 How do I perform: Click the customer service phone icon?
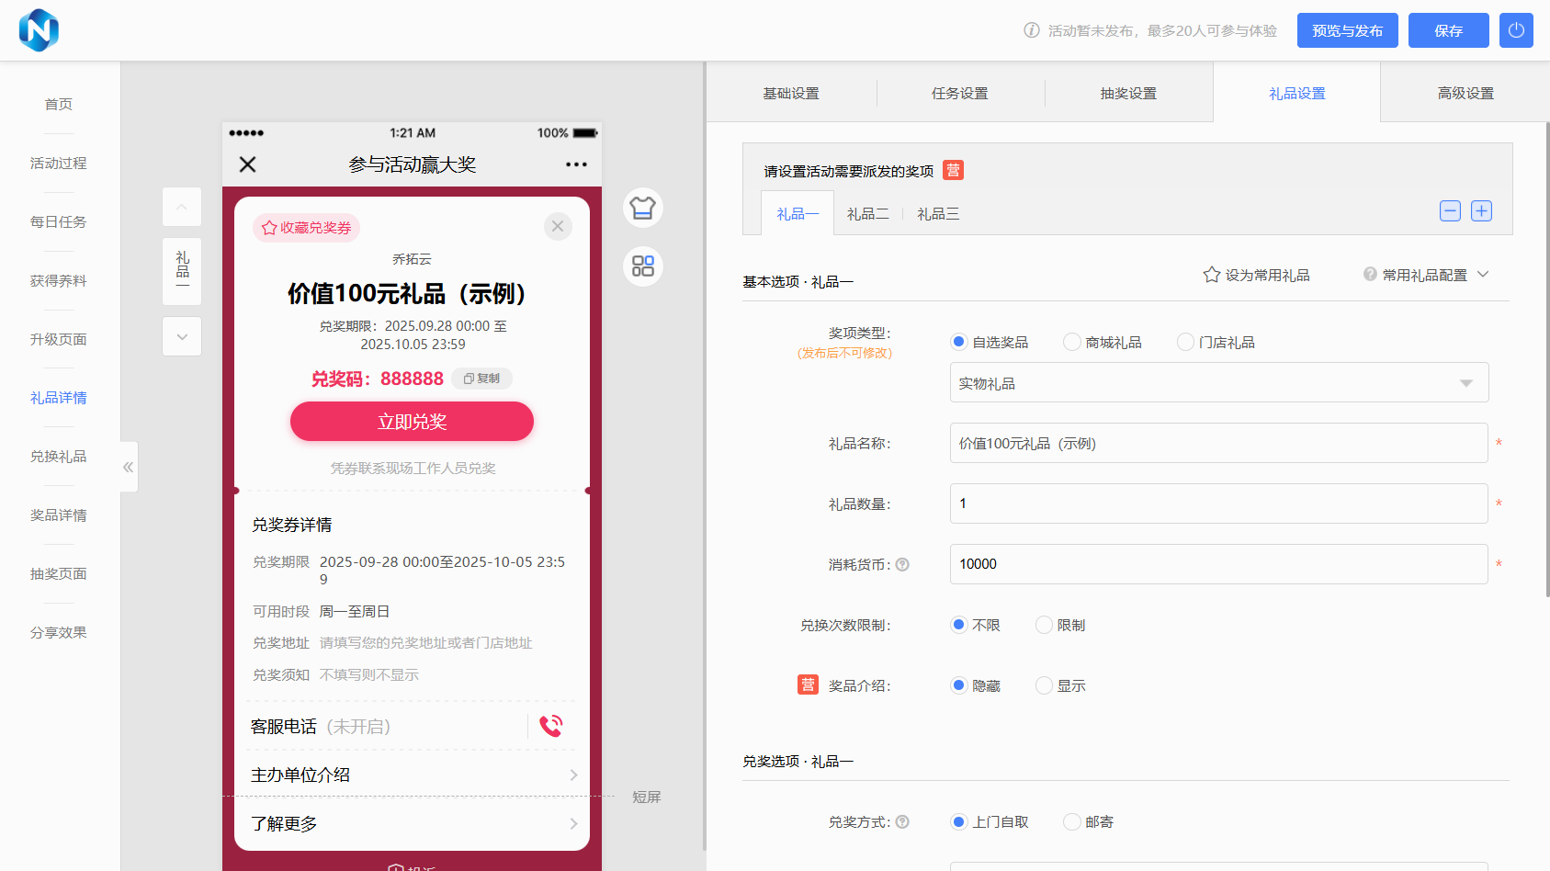tap(551, 726)
